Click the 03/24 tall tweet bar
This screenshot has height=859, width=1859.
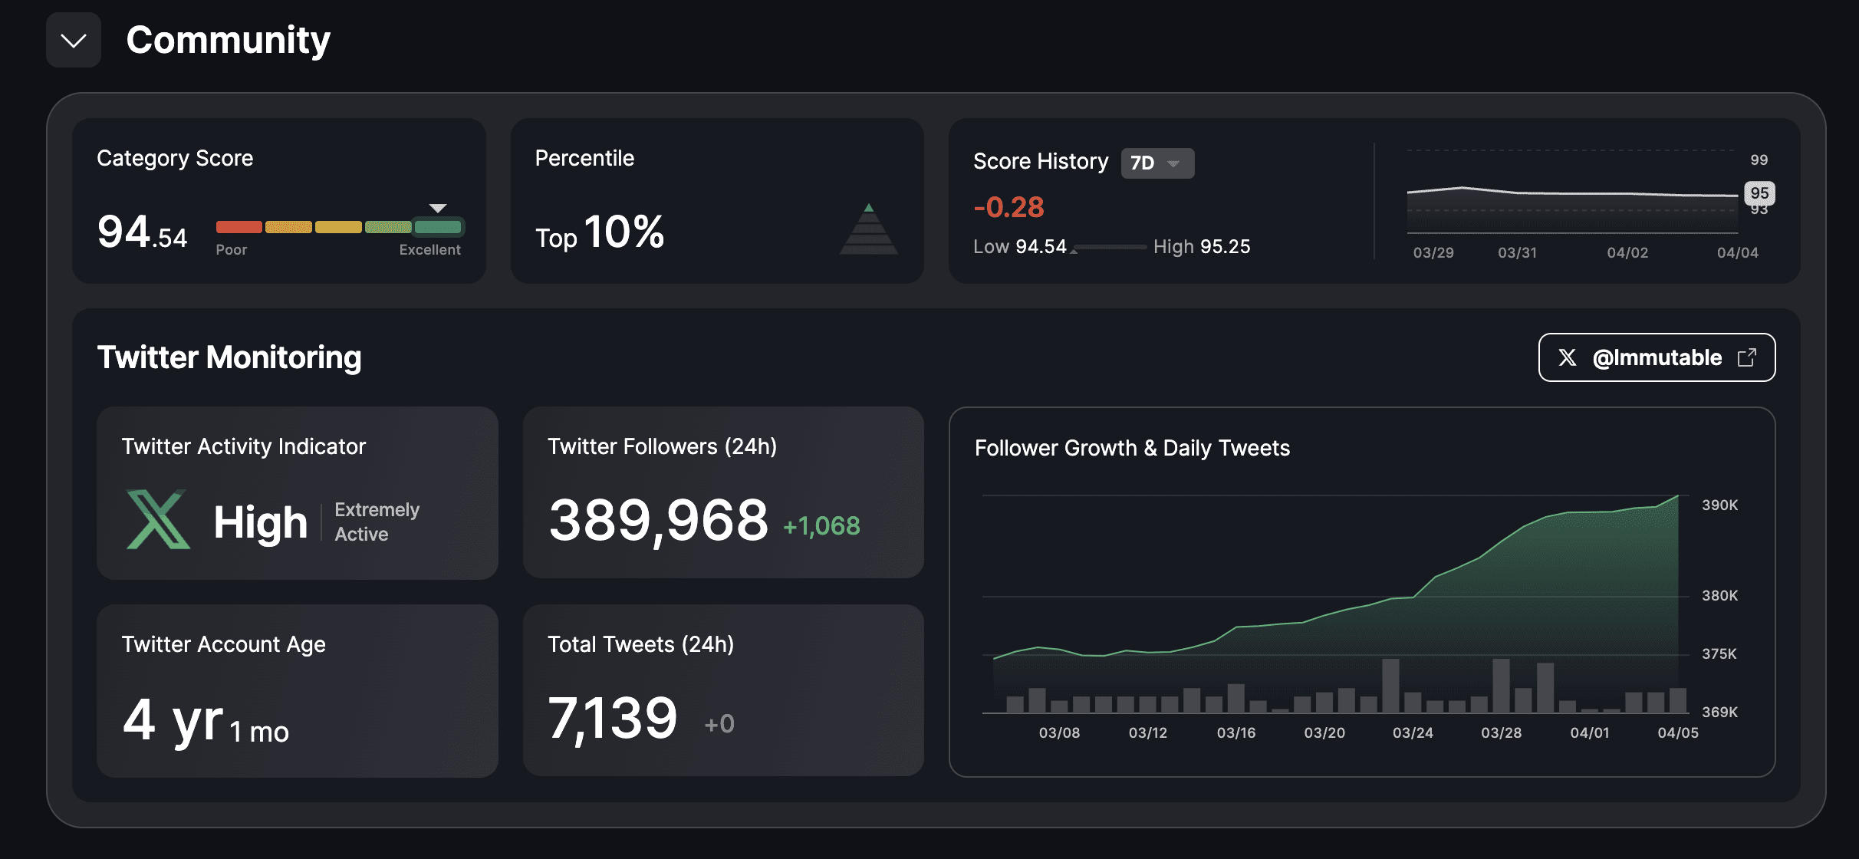point(1390,686)
